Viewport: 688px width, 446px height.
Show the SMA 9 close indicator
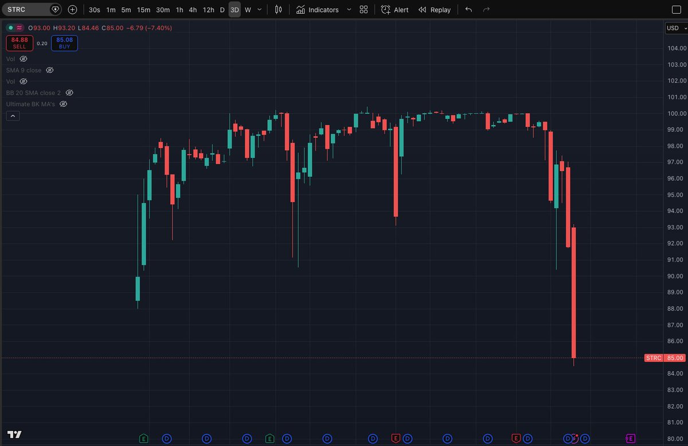click(x=49, y=70)
